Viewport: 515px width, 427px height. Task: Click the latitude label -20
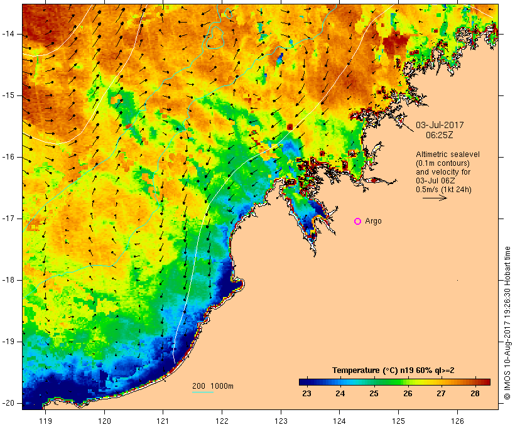(8, 403)
